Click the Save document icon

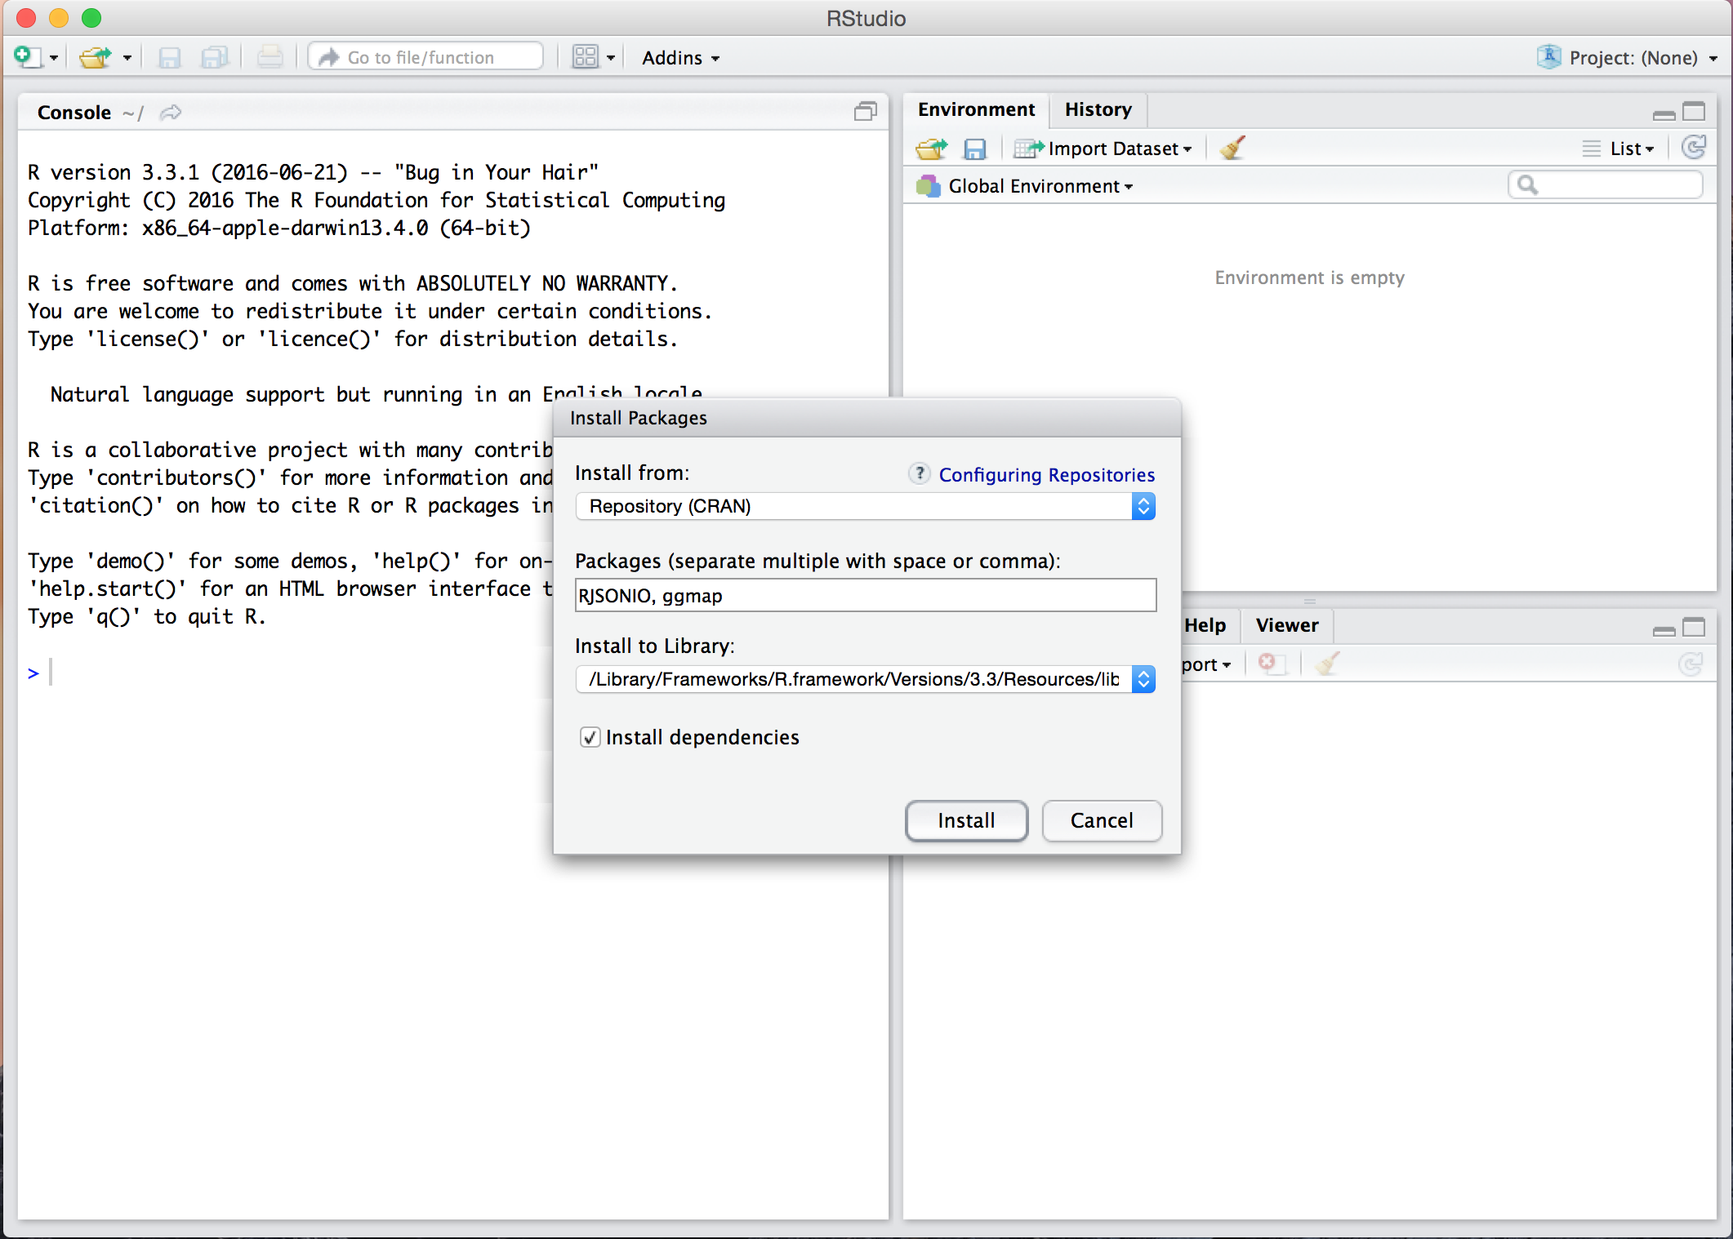click(x=169, y=57)
